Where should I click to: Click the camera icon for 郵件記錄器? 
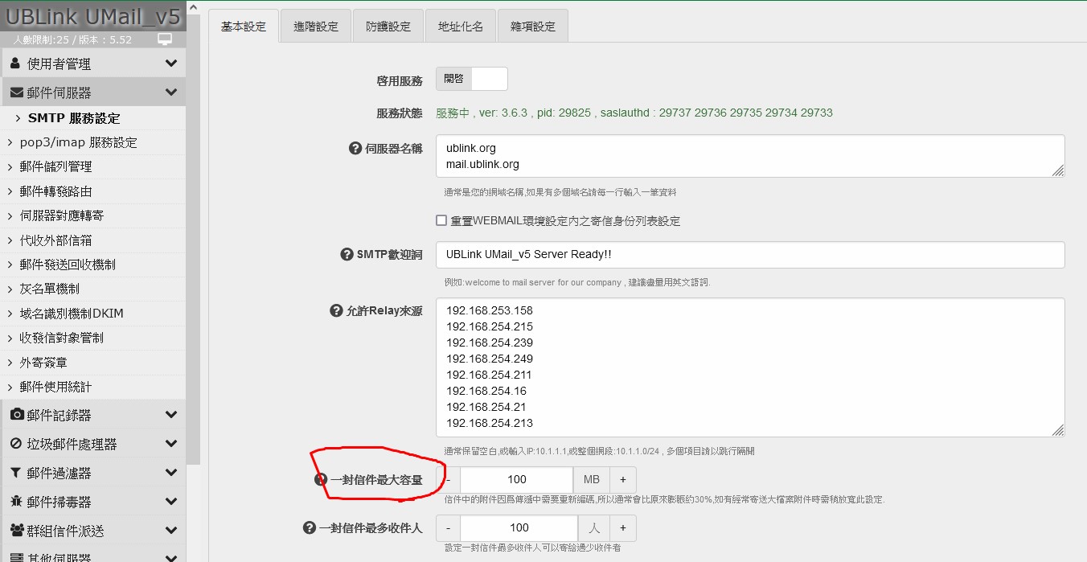tap(16, 415)
